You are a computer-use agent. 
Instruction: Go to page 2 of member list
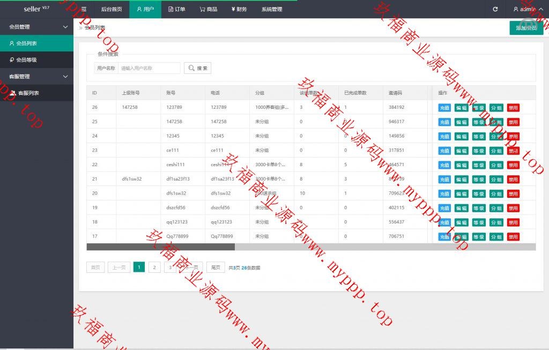[154, 267]
